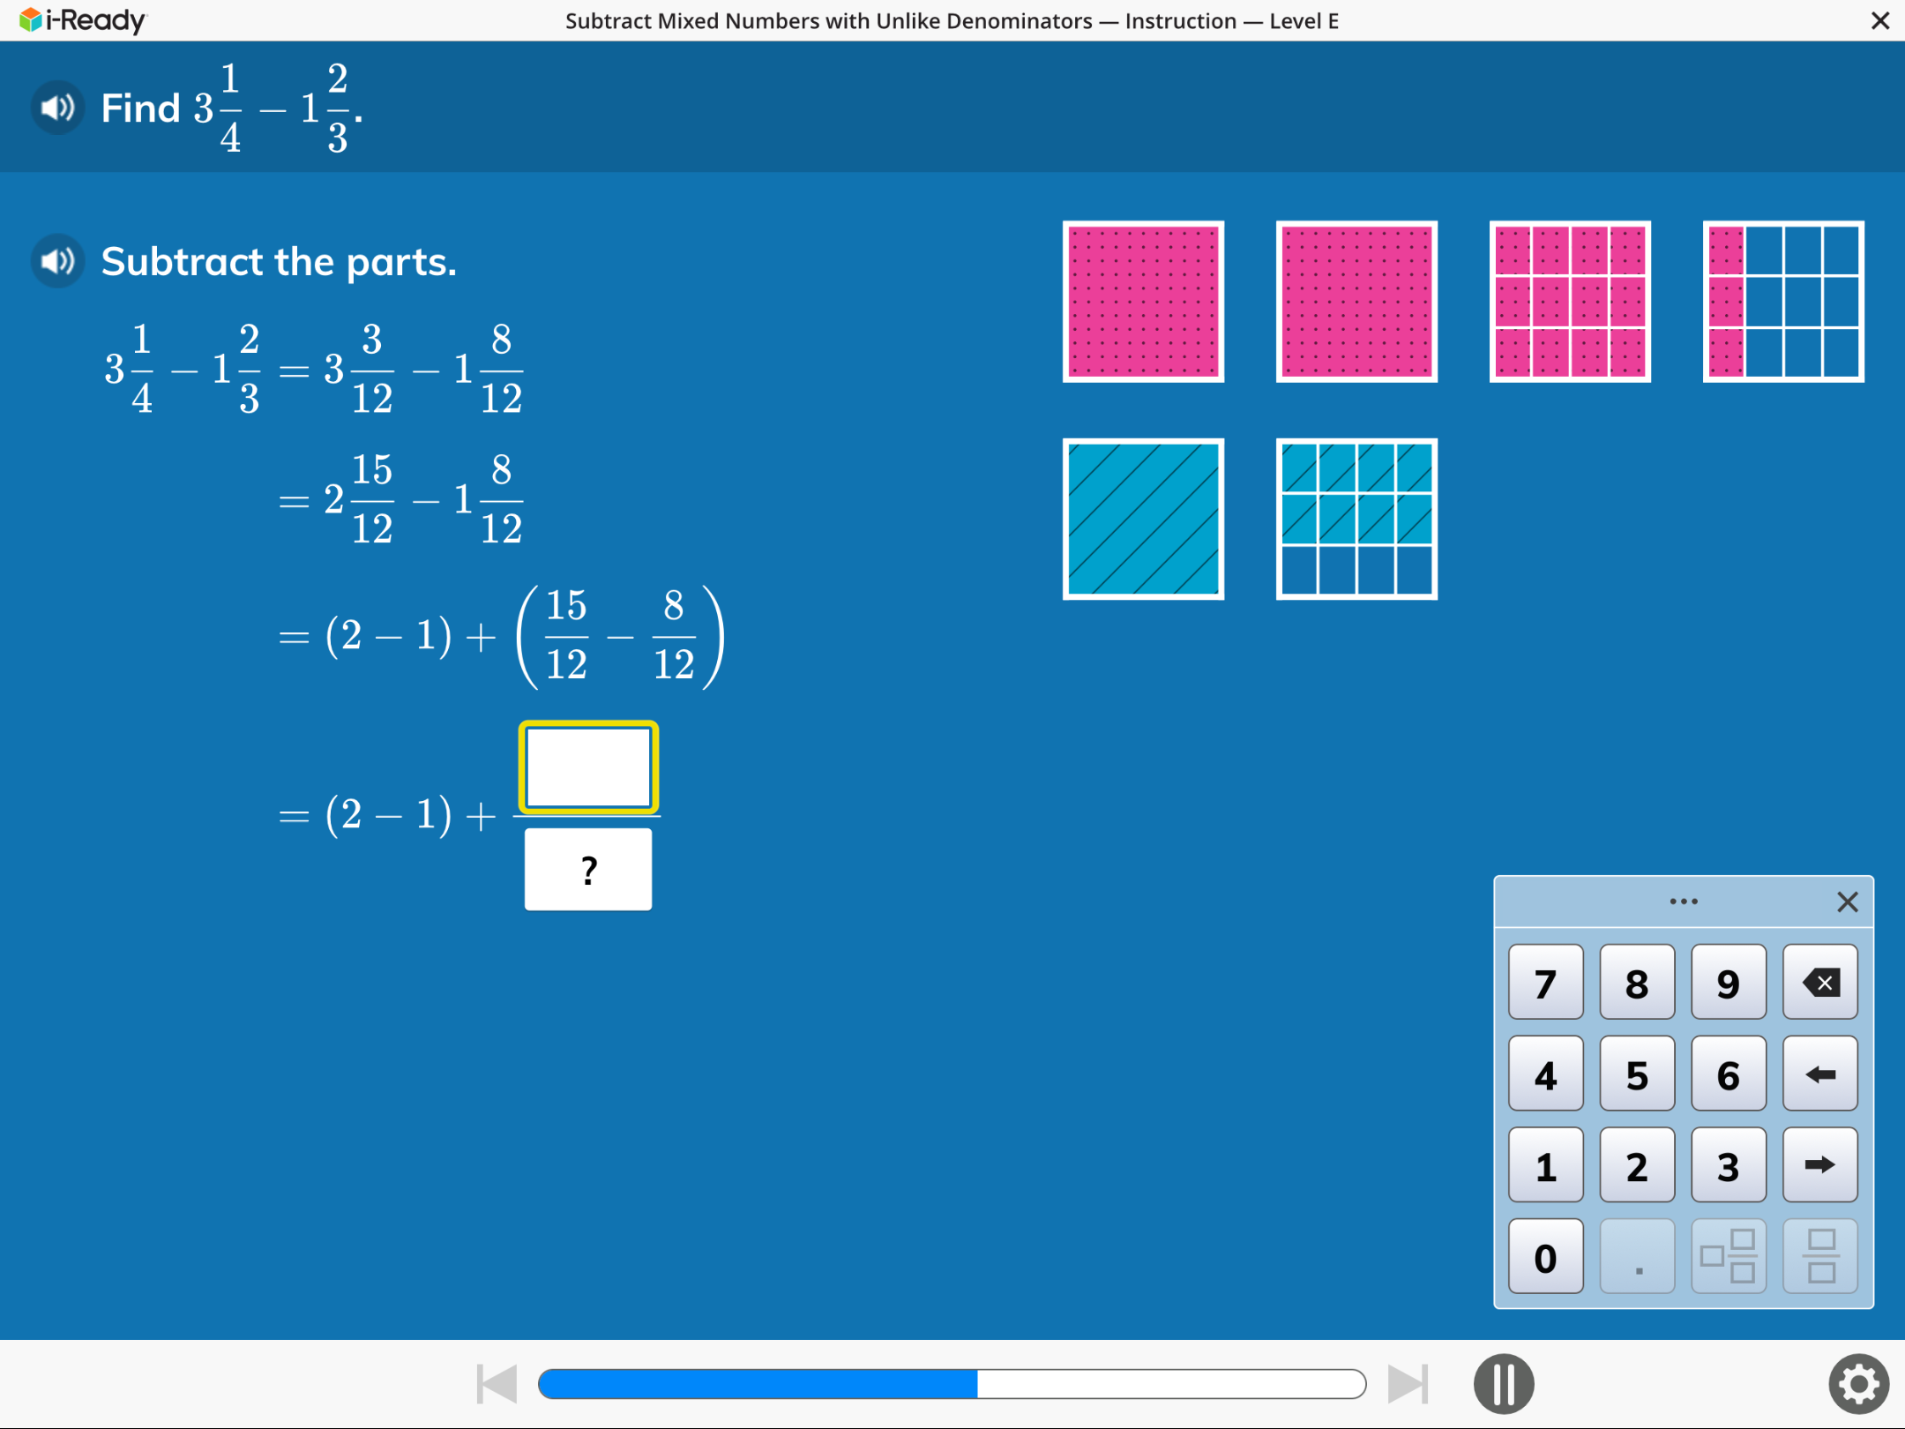Tap the 2 key on keypad
Image resolution: width=1905 pixels, height=1429 pixels.
1638,1165
